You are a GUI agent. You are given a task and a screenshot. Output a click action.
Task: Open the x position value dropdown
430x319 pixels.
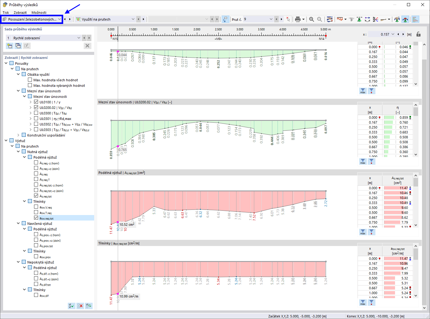393,34
